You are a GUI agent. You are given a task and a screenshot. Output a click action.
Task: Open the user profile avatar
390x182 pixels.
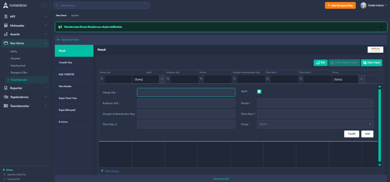tap(363, 5)
